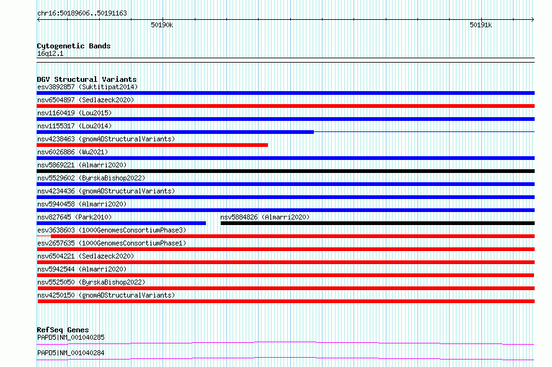The image size is (552, 367).
Task: Click the blue bar under nsv5940458
Action: (x=285, y=210)
